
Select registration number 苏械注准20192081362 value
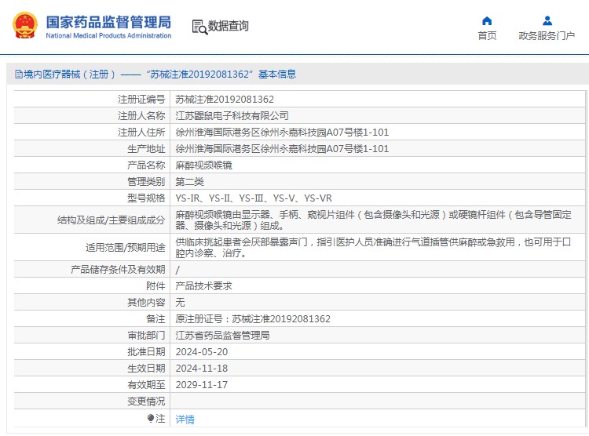(225, 100)
